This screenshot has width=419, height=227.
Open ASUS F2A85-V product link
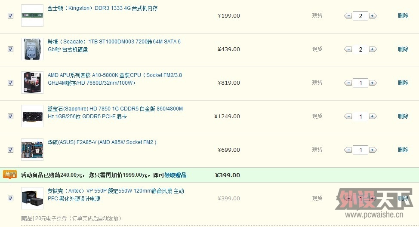pyautogui.click(x=102, y=142)
